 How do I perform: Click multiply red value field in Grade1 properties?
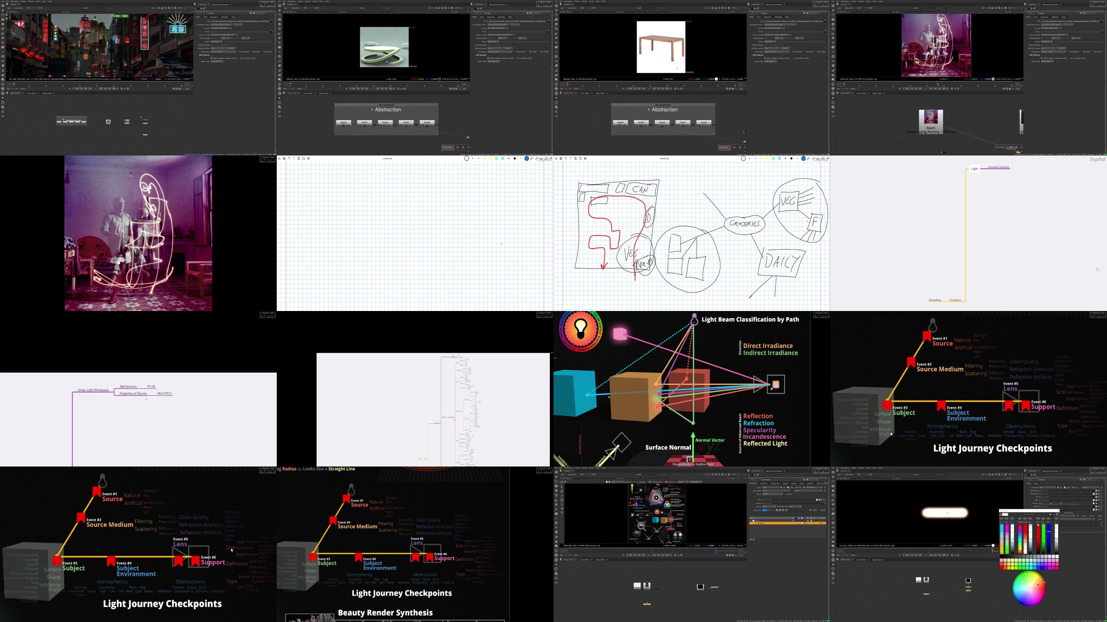(x=1044, y=503)
